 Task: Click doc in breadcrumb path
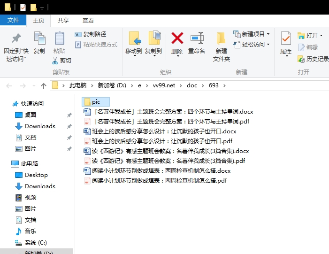[x=192, y=85]
